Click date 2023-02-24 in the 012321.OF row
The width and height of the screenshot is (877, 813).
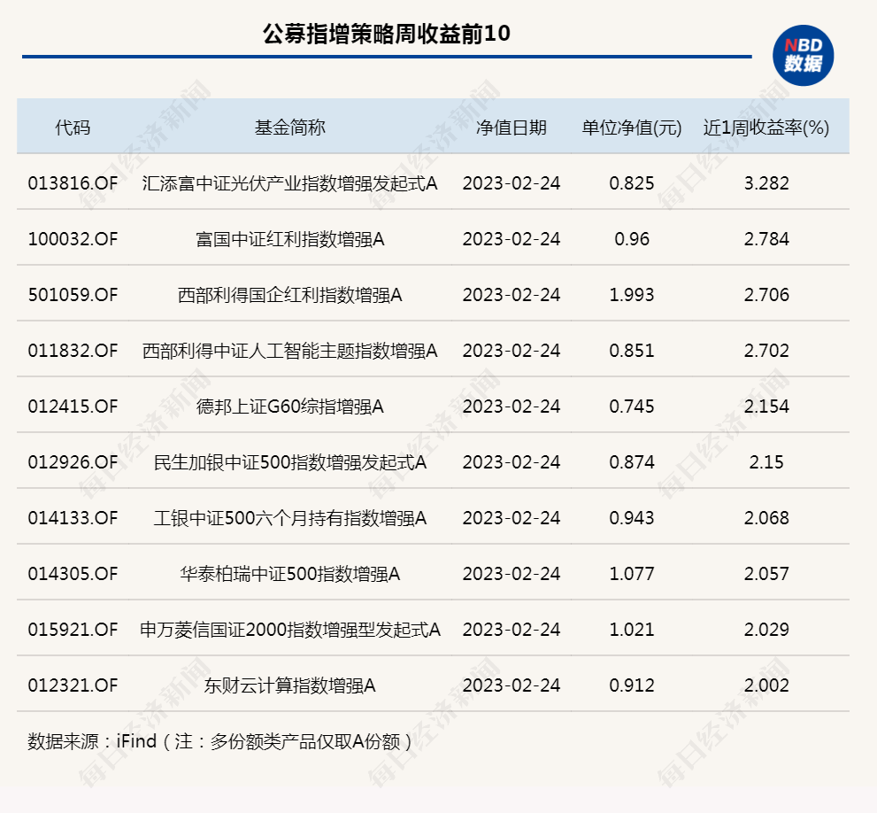(512, 685)
